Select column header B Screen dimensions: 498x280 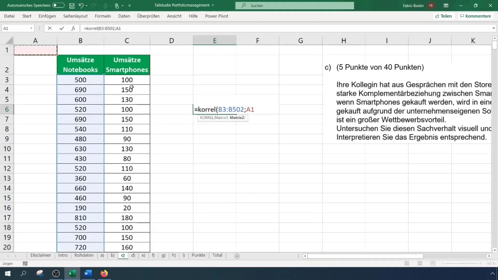[x=80, y=40]
